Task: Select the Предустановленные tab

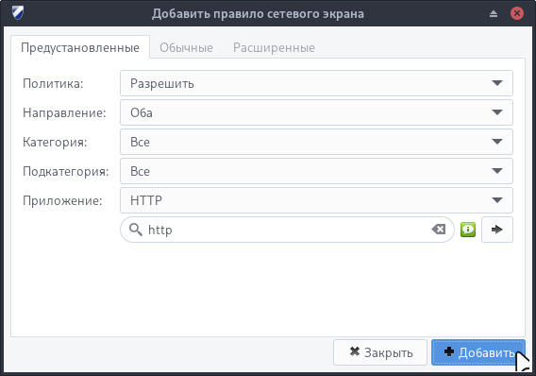Action: coord(80,47)
